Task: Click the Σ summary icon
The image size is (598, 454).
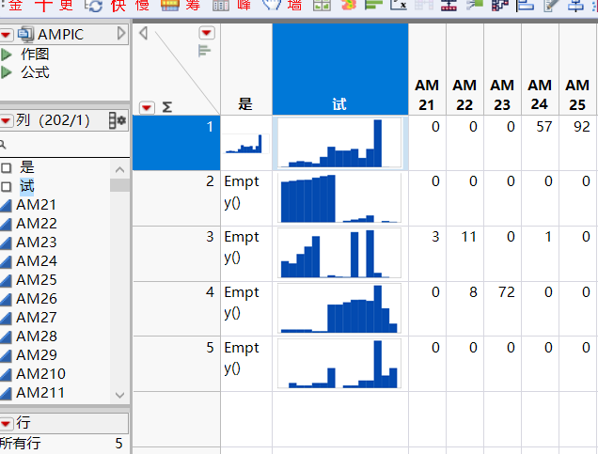Action: pos(167,107)
